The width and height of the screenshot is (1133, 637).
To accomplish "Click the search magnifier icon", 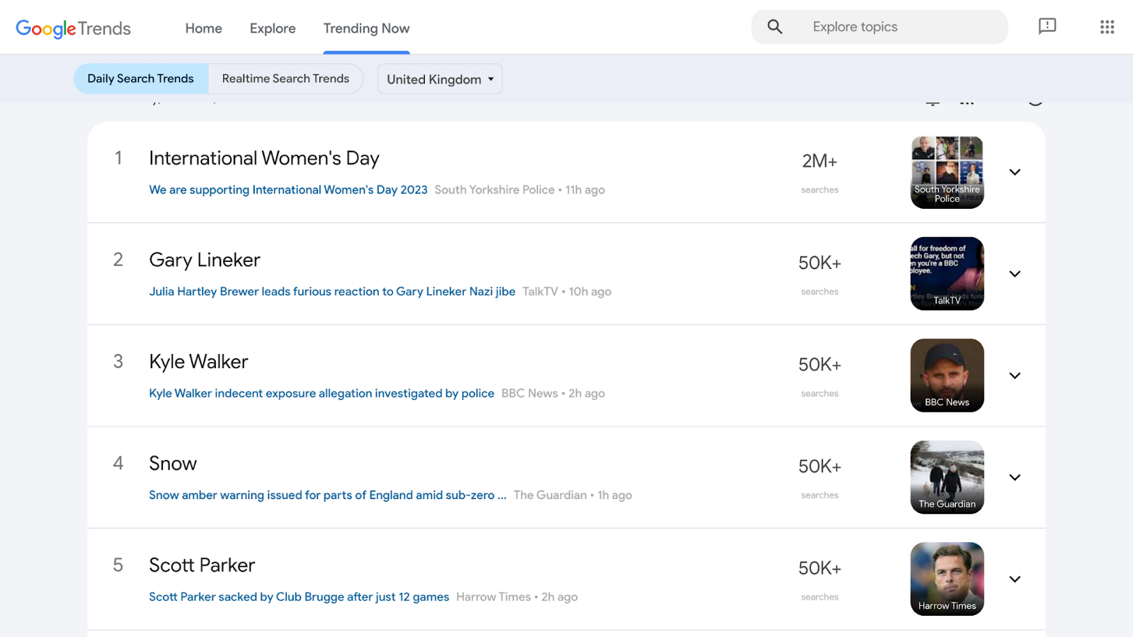I will pos(775,27).
